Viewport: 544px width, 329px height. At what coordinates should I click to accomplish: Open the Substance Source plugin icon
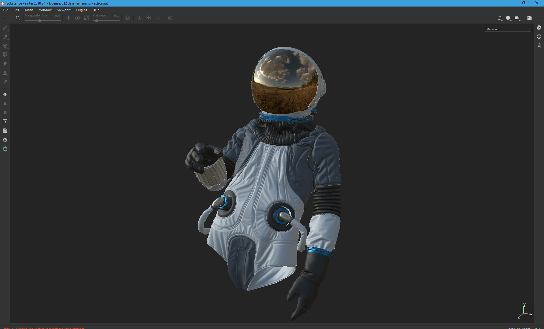click(x=5, y=94)
